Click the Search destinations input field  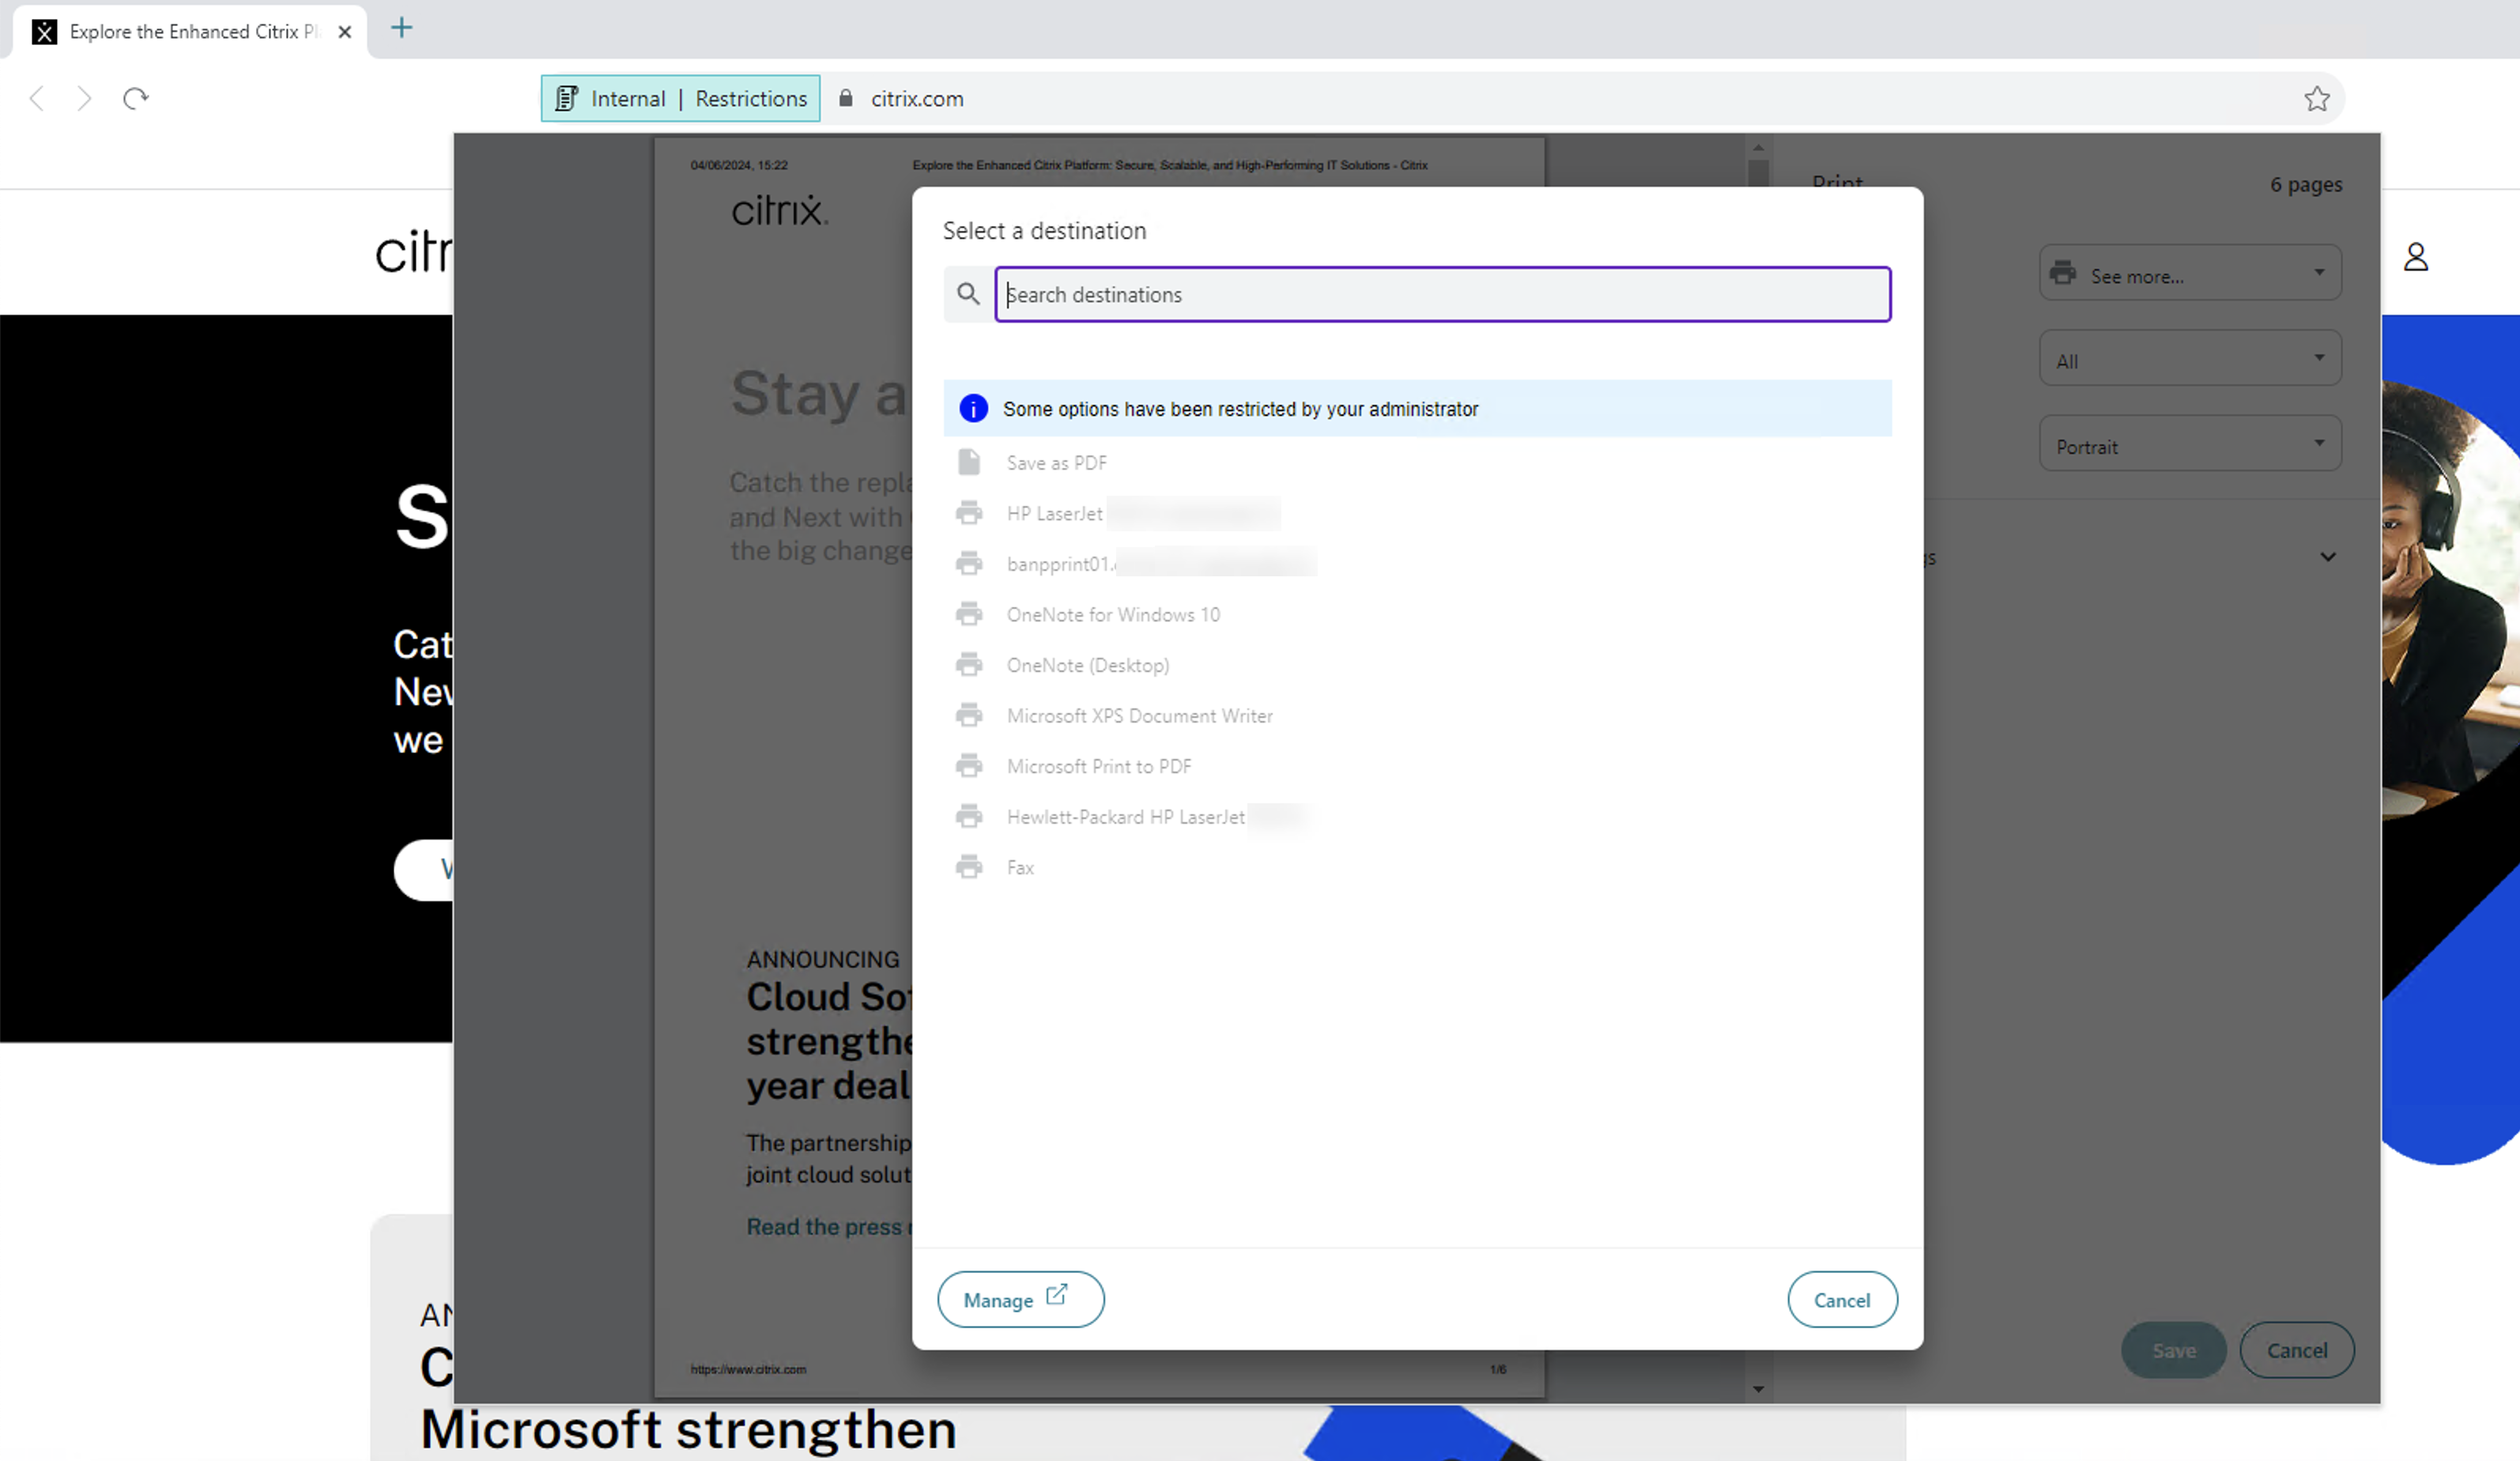click(x=1442, y=293)
